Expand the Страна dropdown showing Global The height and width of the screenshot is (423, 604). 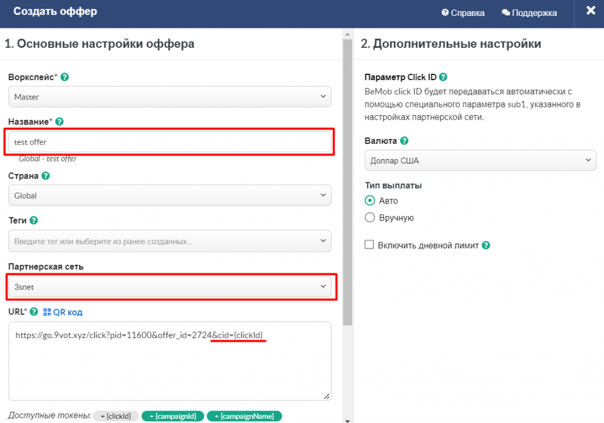pyautogui.click(x=170, y=195)
